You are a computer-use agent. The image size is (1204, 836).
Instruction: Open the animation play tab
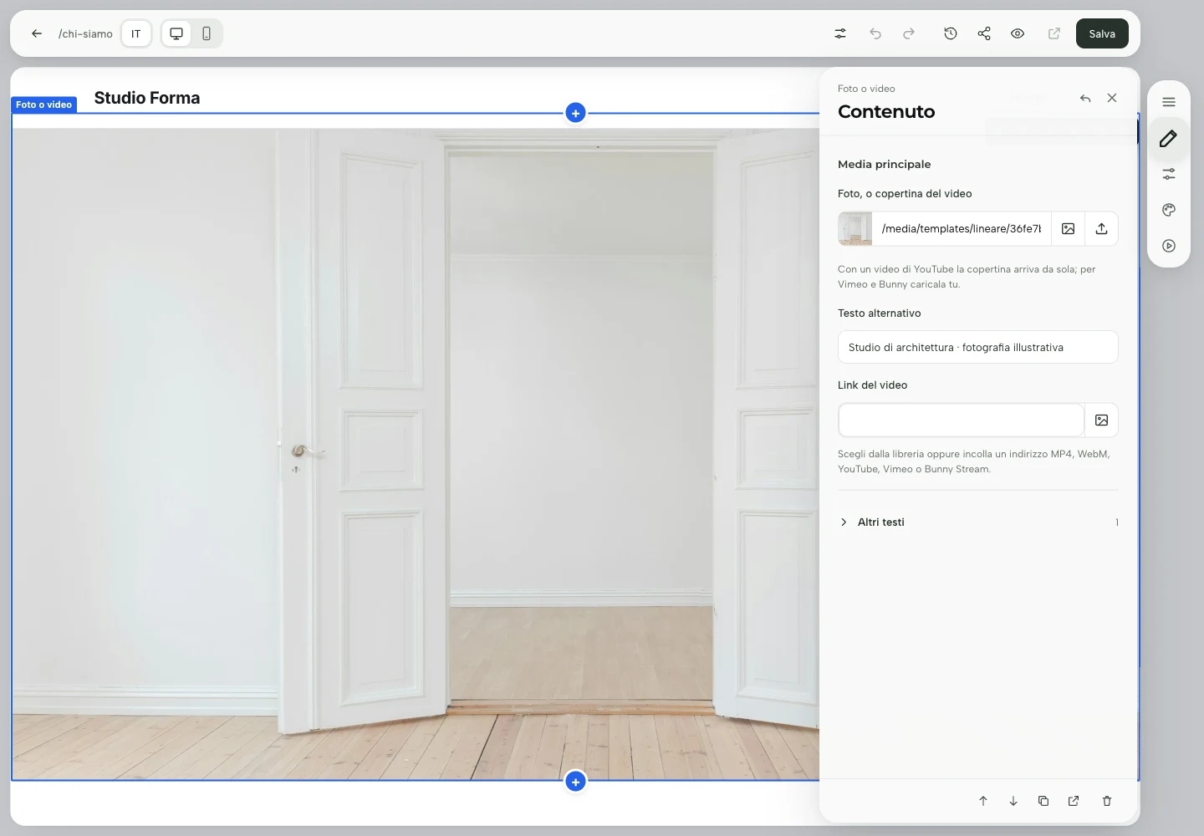(1169, 246)
